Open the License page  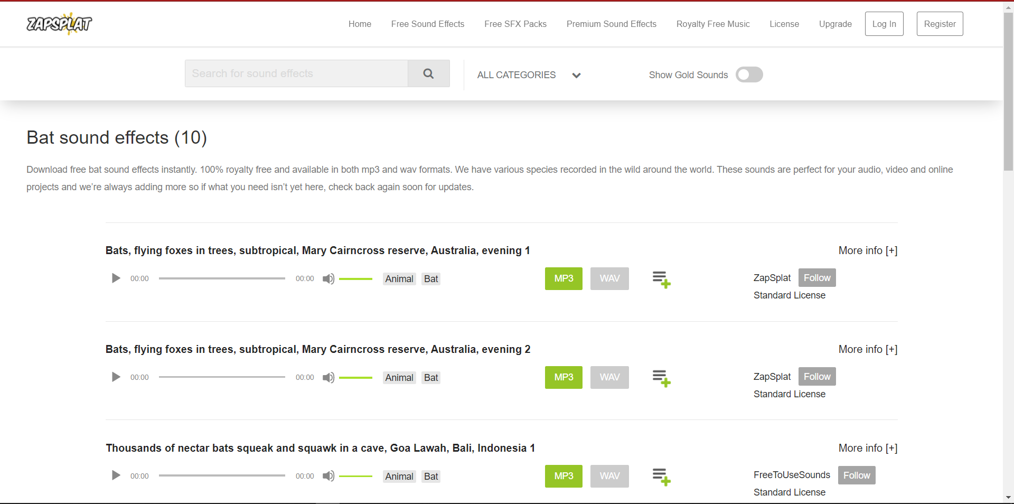pyautogui.click(x=784, y=24)
